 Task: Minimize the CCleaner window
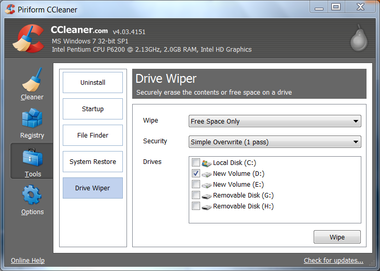coord(319,7)
